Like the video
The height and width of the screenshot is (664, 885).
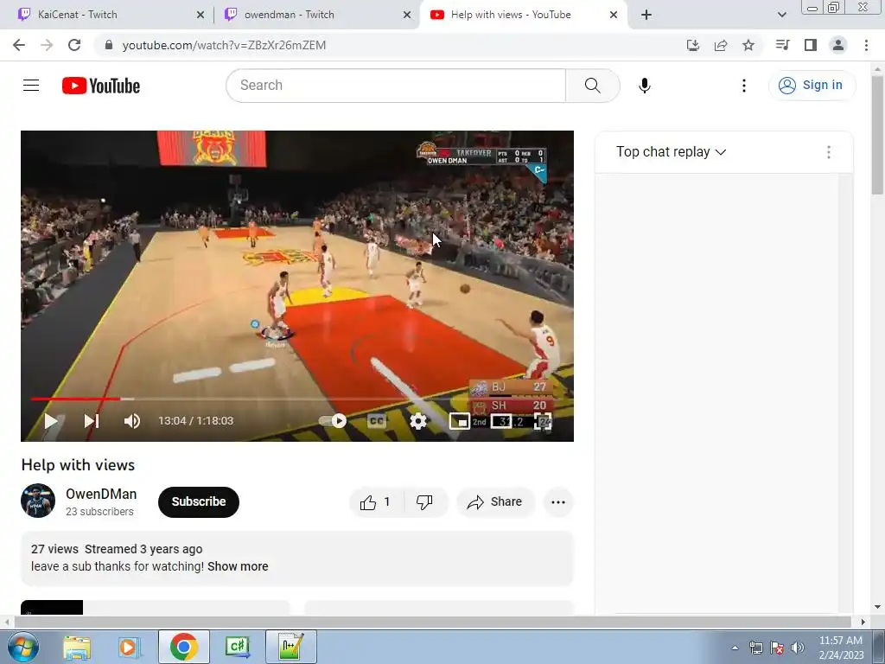click(377, 502)
